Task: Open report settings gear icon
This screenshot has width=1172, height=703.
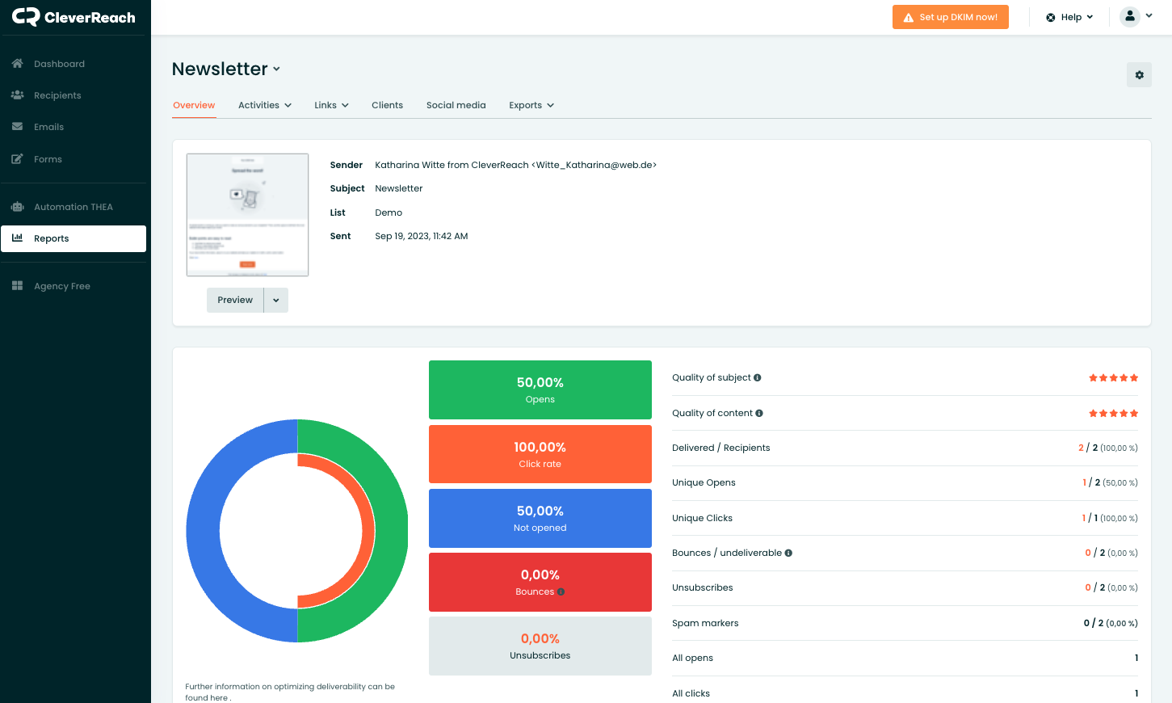Action: [1139, 75]
